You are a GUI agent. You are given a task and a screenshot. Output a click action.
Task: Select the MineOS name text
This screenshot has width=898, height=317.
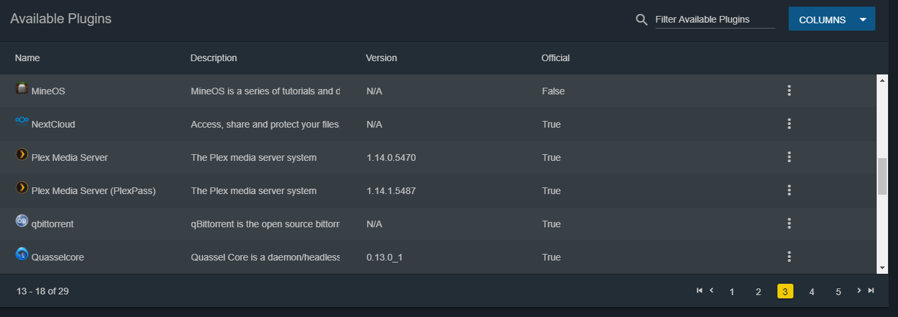coord(48,91)
